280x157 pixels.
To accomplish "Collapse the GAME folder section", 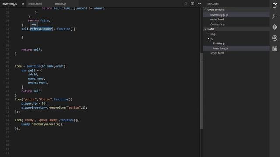I will coord(236,29).
